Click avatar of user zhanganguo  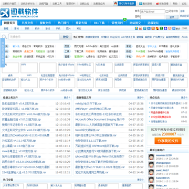pos(151,164)
